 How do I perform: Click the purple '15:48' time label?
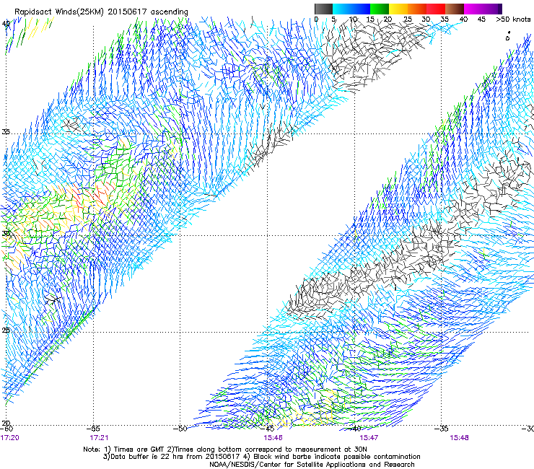[459, 438]
